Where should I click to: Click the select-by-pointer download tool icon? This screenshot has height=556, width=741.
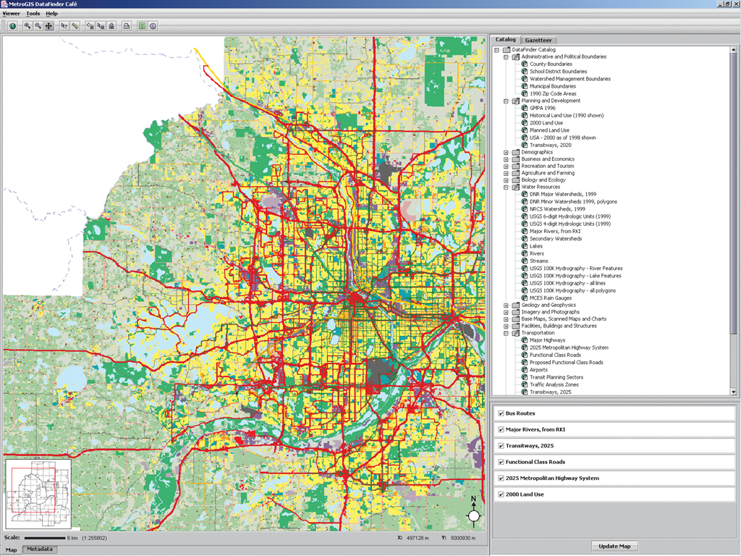coord(101,26)
